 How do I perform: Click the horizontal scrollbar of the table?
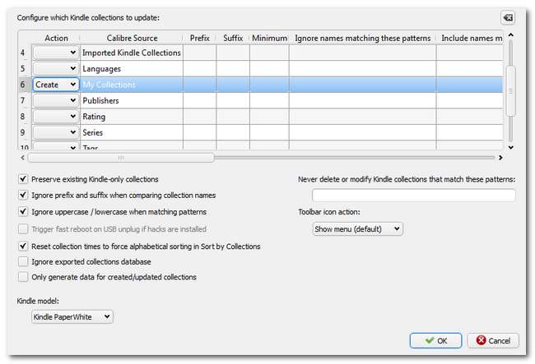[x=121, y=157]
